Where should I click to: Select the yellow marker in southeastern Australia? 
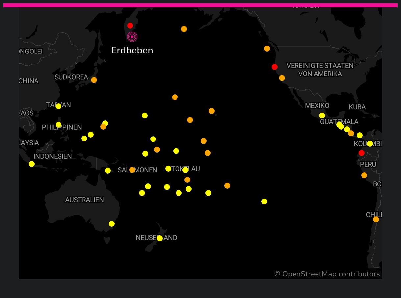[112, 224]
